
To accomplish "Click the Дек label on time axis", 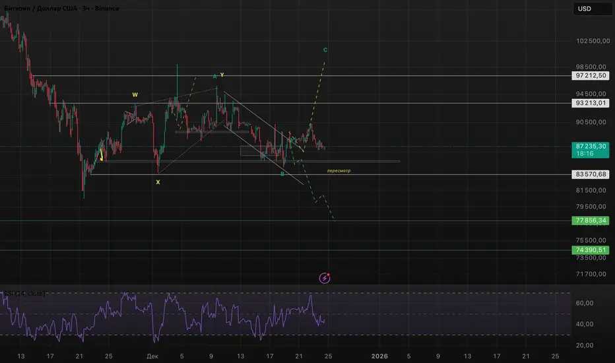I will pos(152,356).
